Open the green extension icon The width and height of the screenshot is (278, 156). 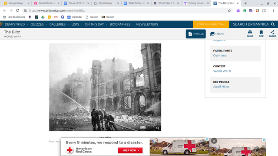coord(244,10)
